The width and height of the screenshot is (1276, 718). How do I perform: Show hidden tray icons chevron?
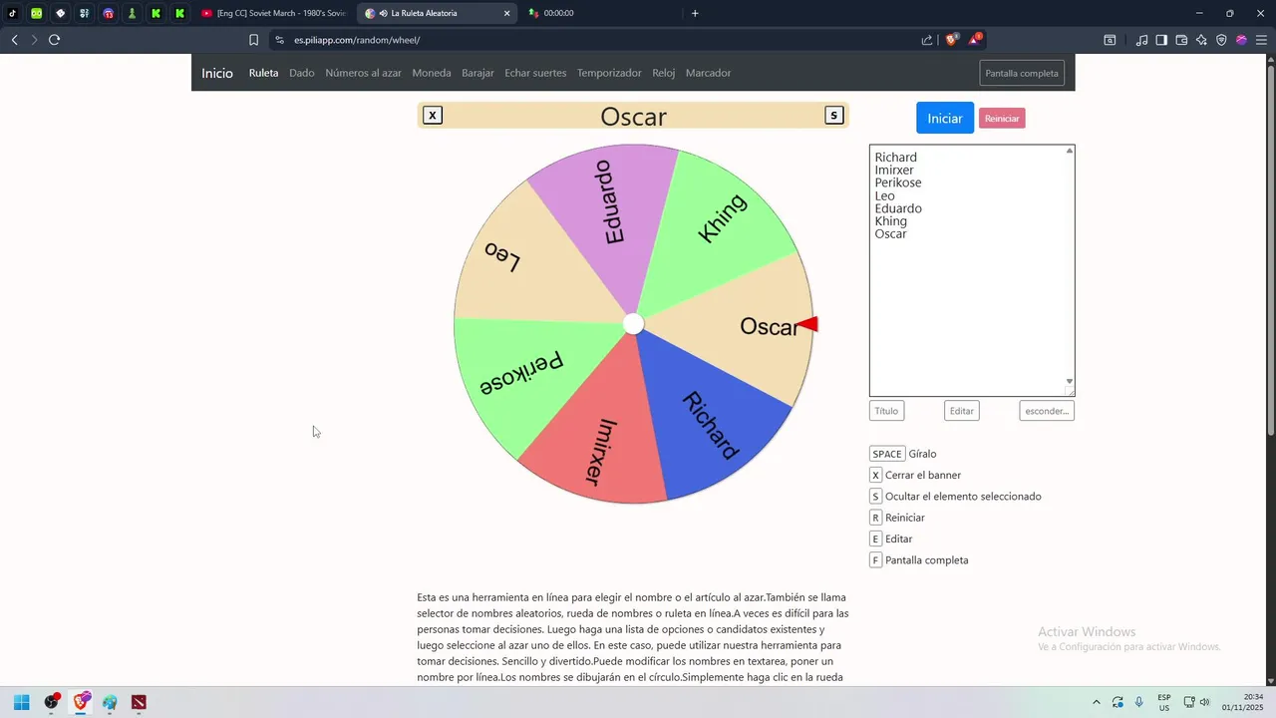coord(1097,702)
